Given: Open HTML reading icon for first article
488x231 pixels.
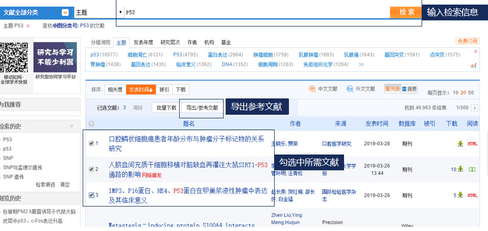Looking at the screenshot, I should [473, 144].
